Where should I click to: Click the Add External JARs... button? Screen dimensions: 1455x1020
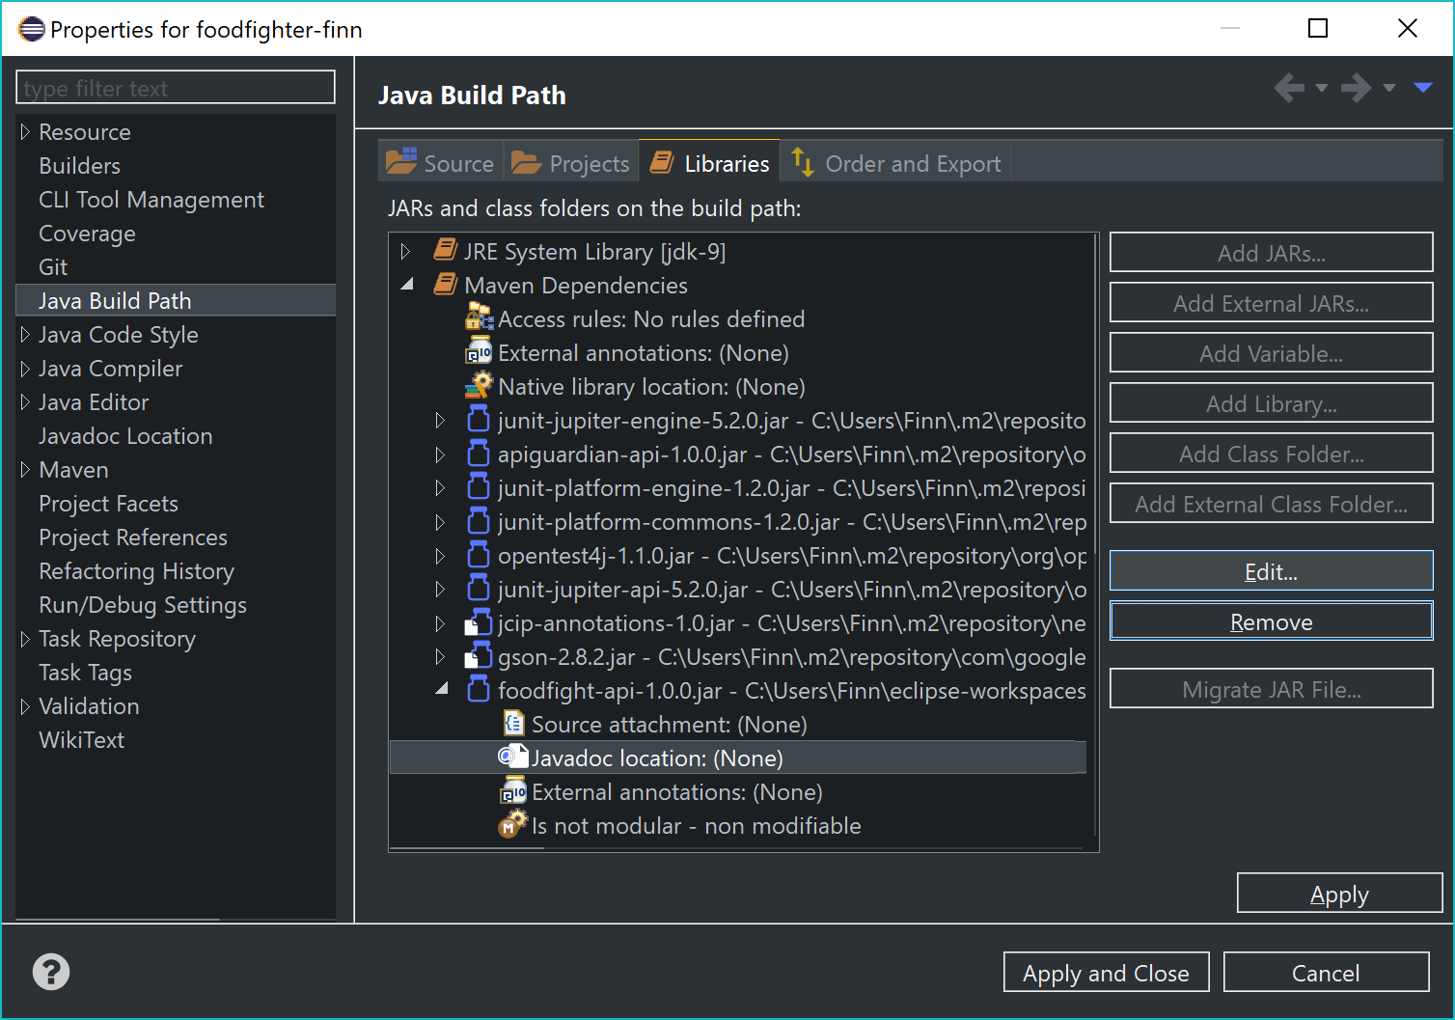1272,303
